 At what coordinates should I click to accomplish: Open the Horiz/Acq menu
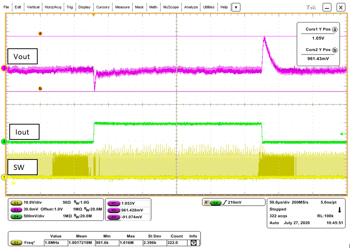click(53, 7)
